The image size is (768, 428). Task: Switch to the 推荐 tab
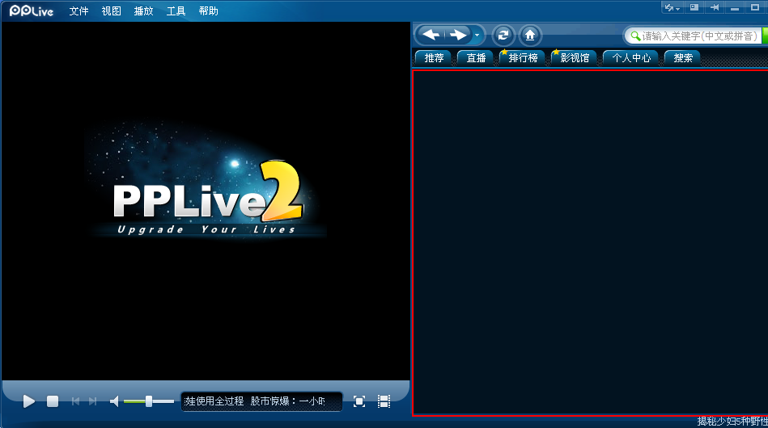point(434,57)
